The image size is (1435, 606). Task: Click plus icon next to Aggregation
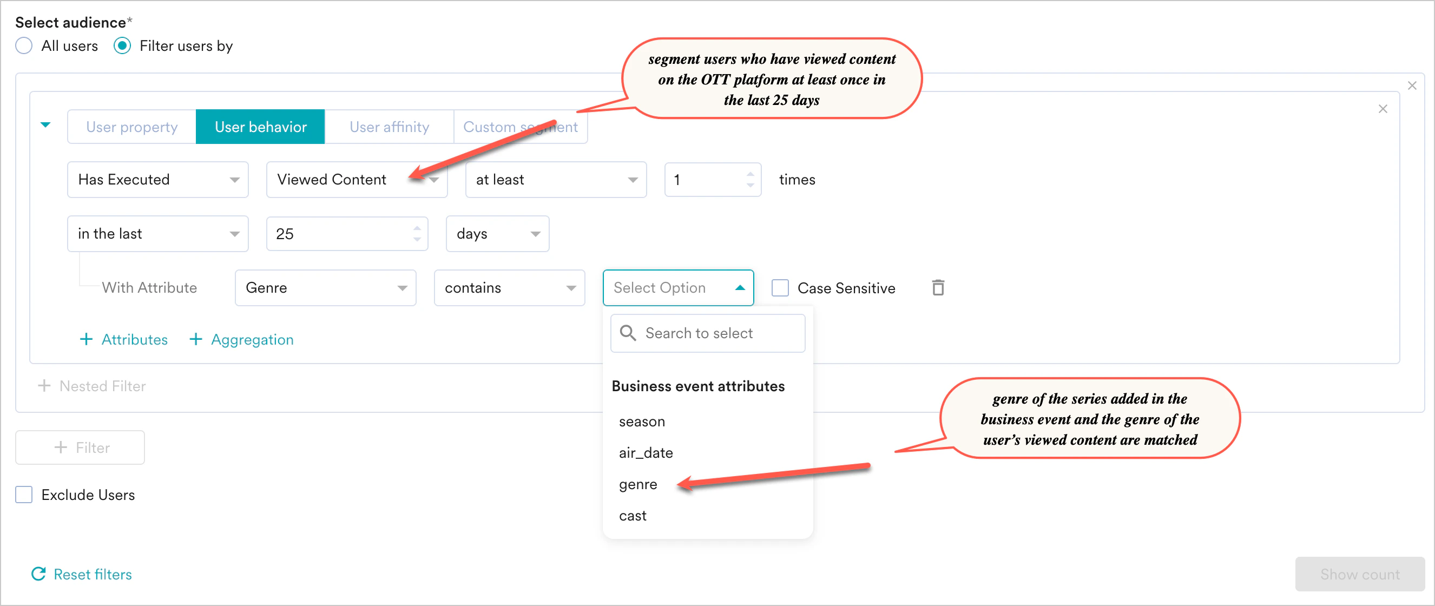point(195,339)
